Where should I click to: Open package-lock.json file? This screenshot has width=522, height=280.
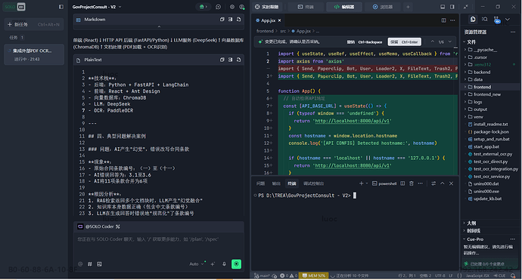tap(490, 131)
